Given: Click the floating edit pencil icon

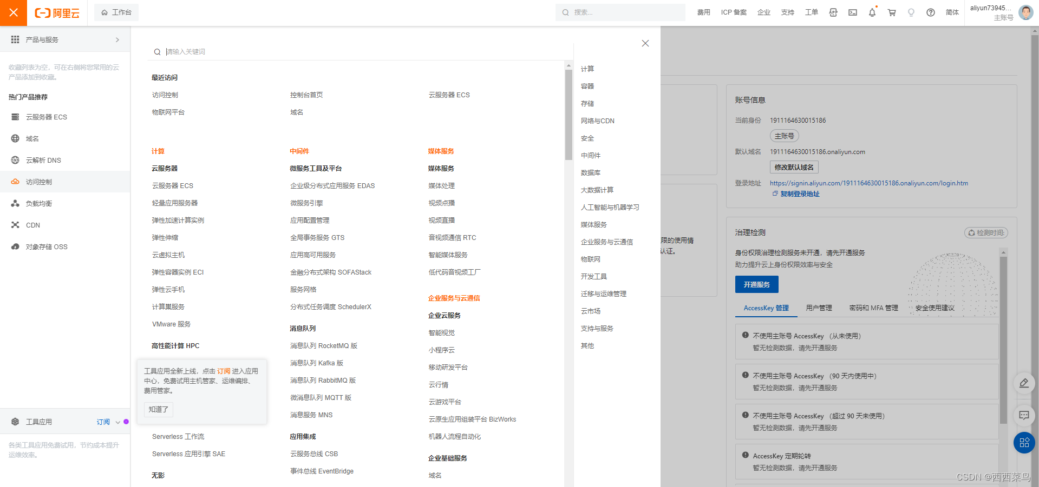Looking at the screenshot, I should click(x=1024, y=383).
